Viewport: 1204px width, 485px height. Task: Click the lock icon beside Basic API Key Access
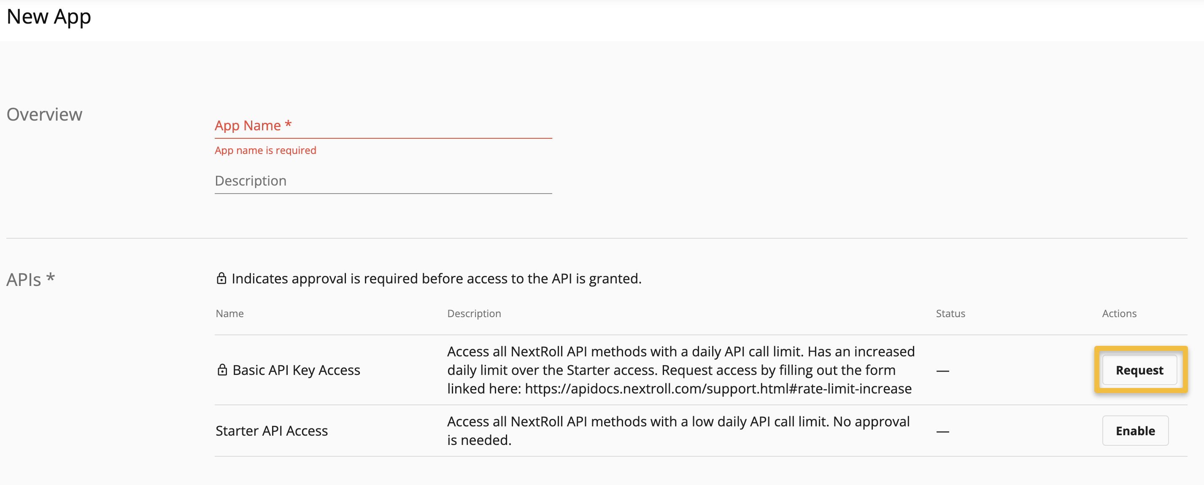click(222, 370)
